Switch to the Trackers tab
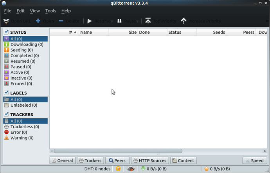 [90, 160]
